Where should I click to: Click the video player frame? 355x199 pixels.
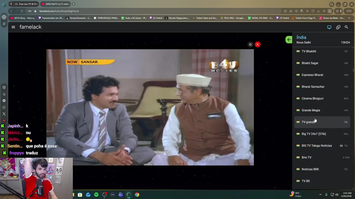(x=150, y=107)
